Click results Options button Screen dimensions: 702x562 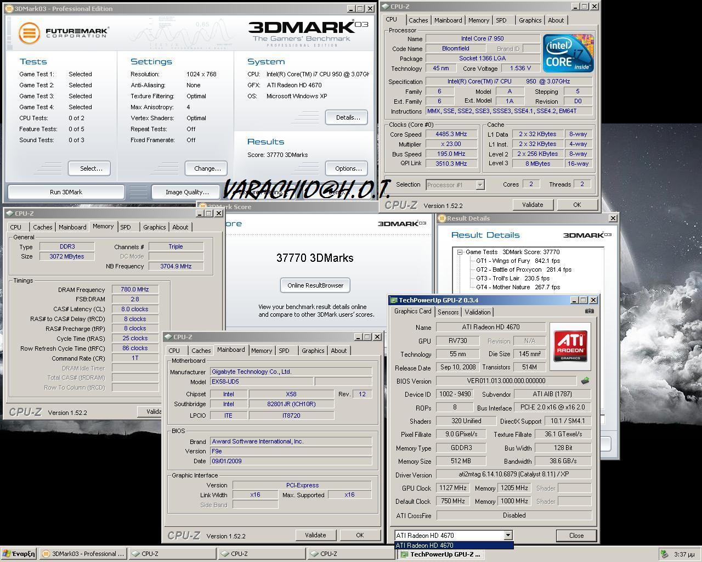point(348,168)
